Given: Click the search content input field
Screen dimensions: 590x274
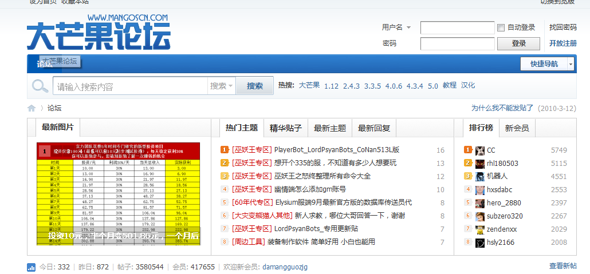Looking at the screenshot, I should [x=131, y=87].
